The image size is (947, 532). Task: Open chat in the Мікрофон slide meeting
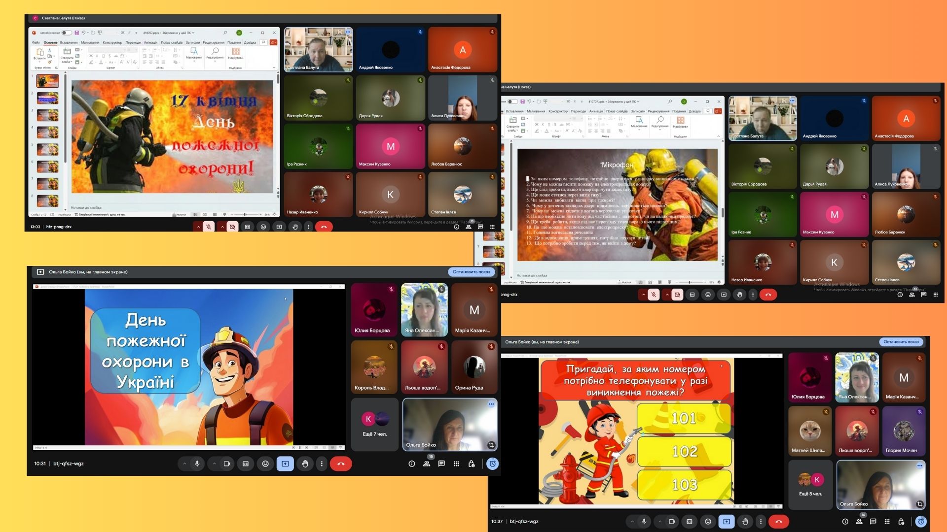point(923,295)
